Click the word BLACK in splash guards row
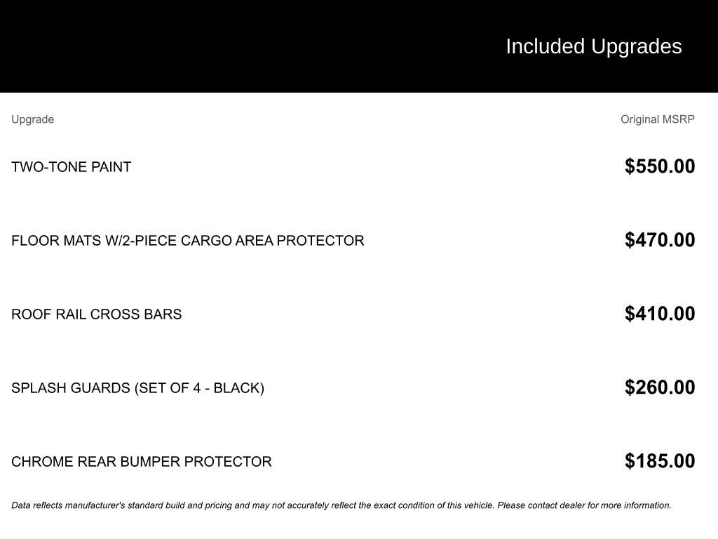 237,388
